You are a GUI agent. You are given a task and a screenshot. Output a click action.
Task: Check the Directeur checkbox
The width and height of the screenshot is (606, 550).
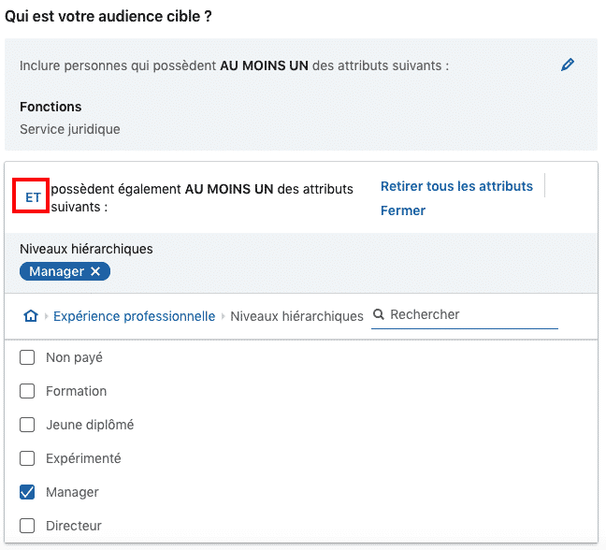(27, 526)
